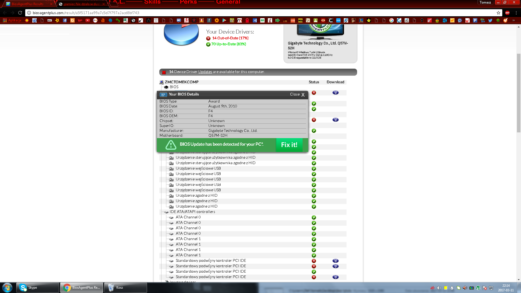
Task: Switch to the 'pamiec Nie dziala' tab
Action: (82, 4)
